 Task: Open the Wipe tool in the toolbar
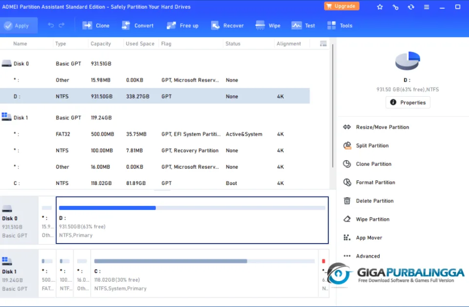[x=268, y=25]
